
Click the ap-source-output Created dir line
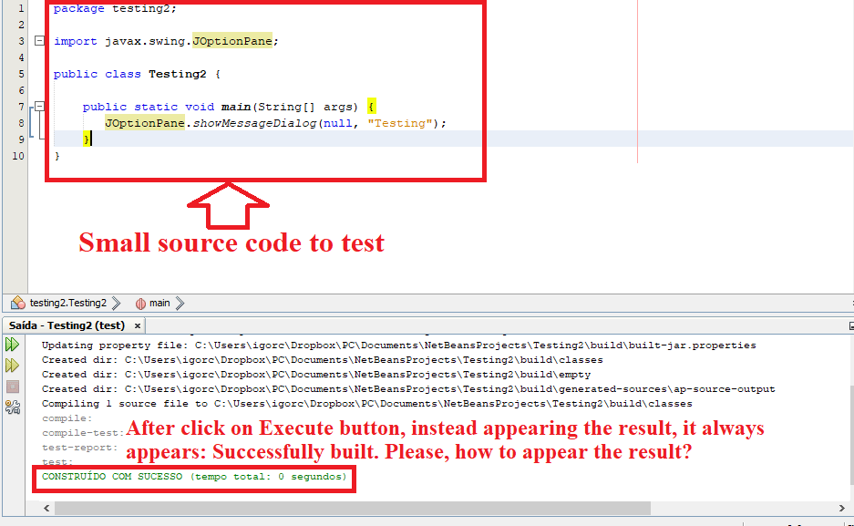408,388
